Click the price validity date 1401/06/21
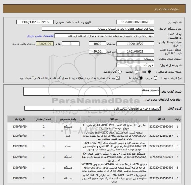Screen dimensions: 191x185 point(135,51)
